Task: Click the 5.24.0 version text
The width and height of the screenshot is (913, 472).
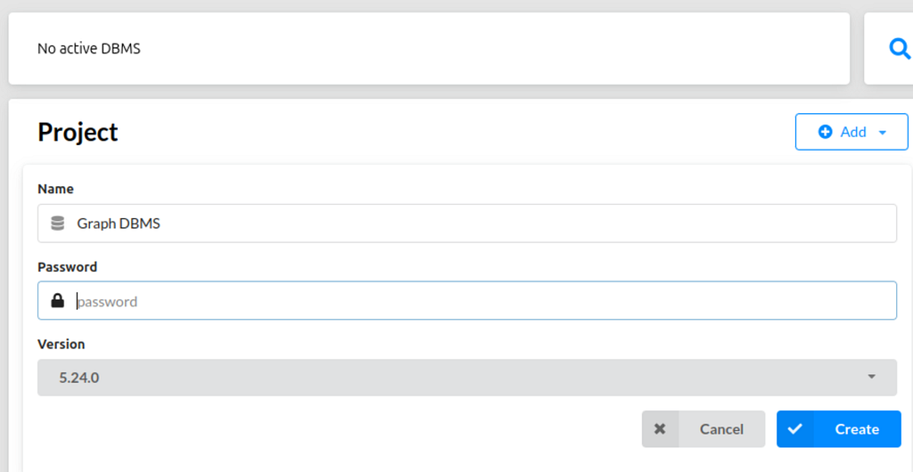Action: click(79, 378)
